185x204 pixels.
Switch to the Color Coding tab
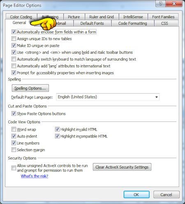(x=21, y=17)
